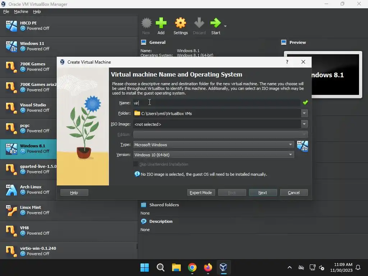Click the 700K Games aria2 machine icon
The width and height of the screenshot is (368, 276).
click(x=11, y=87)
